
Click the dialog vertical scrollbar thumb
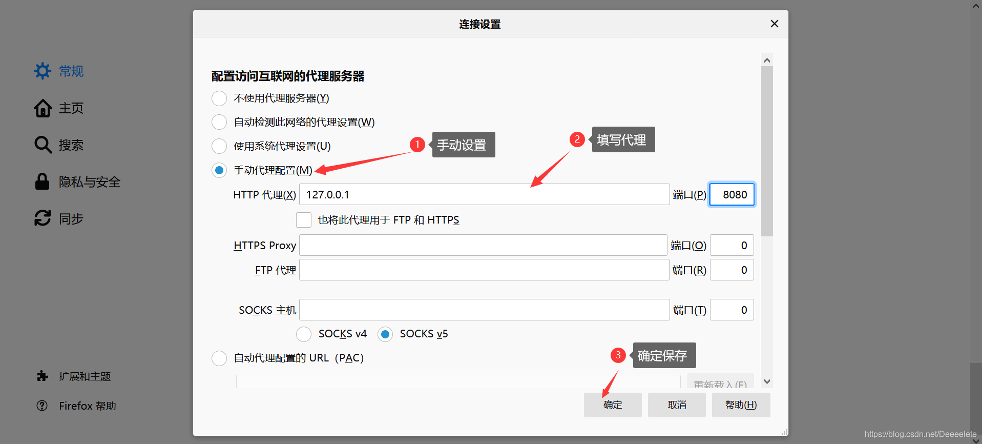click(x=767, y=151)
